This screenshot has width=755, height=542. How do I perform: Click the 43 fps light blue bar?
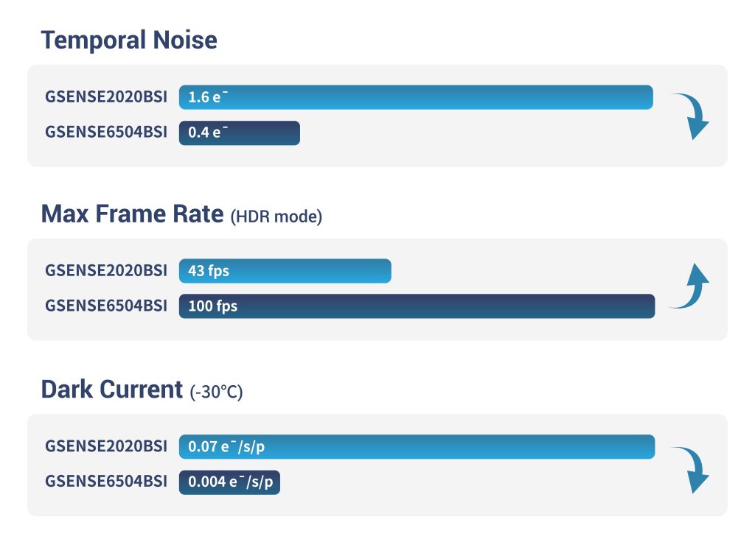(285, 271)
